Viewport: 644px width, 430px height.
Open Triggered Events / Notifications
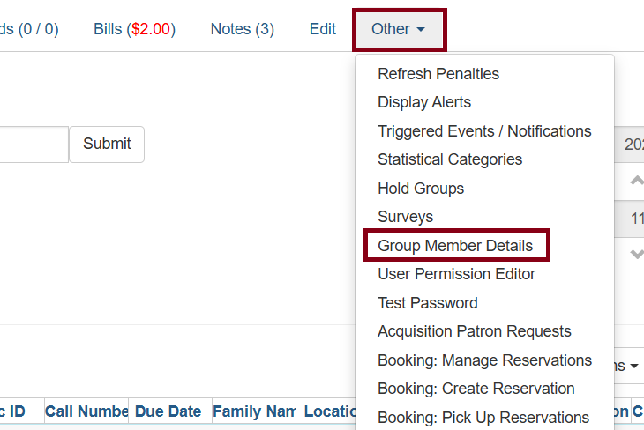(x=484, y=131)
